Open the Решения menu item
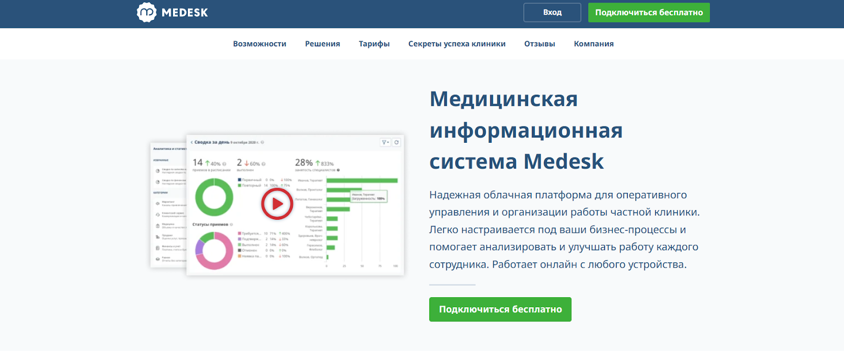 point(322,44)
